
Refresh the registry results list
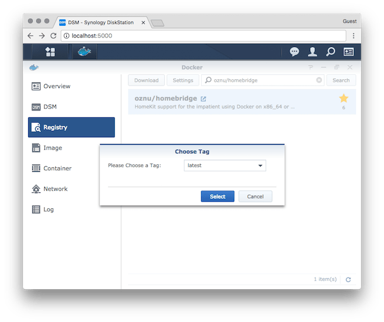point(348,280)
